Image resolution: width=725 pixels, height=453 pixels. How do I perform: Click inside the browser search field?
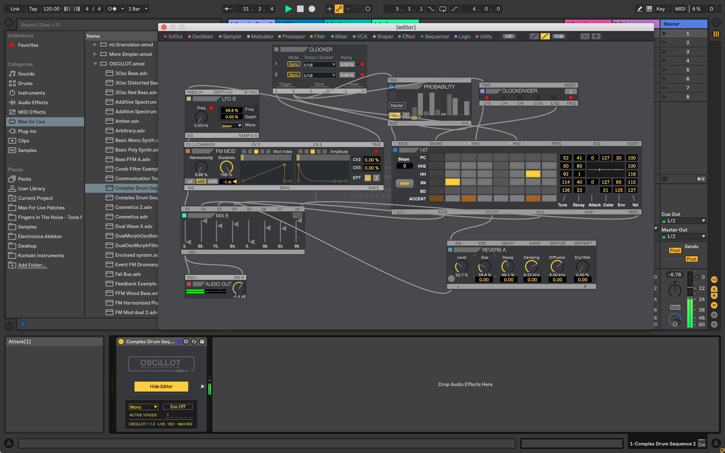(x=87, y=25)
